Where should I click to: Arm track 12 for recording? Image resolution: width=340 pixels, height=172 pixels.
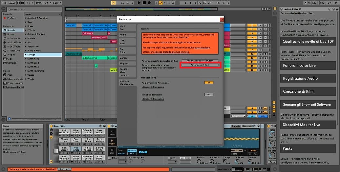pyautogui.click(x=265, y=54)
